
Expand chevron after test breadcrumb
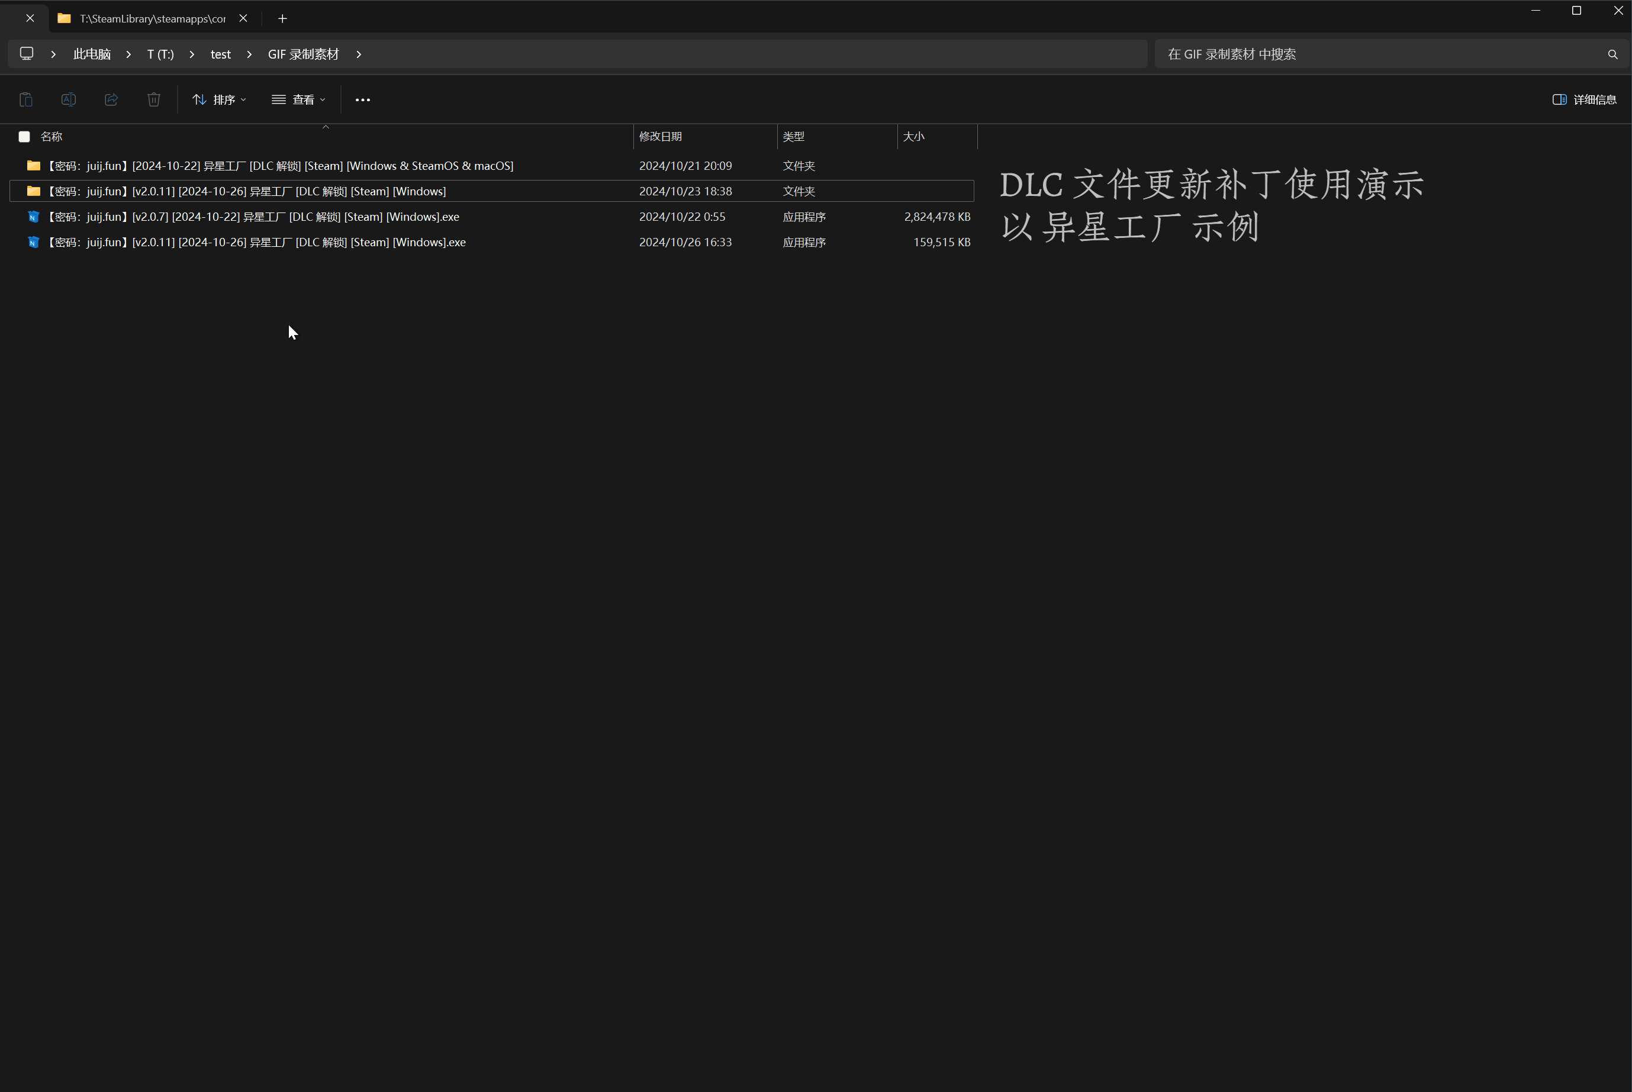pyautogui.click(x=249, y=54)
